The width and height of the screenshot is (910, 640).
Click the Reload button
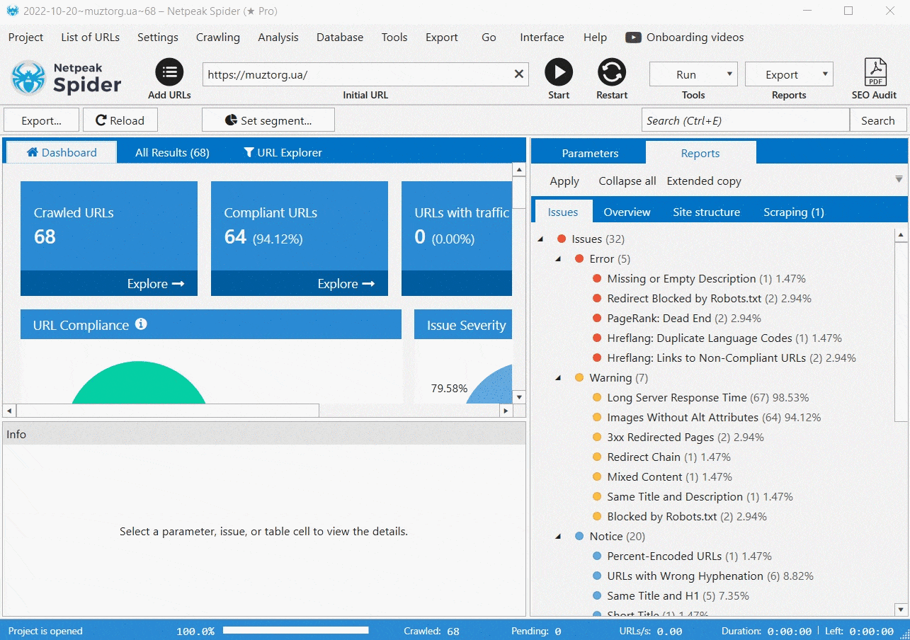pos(120,120)
